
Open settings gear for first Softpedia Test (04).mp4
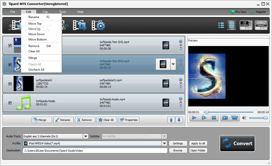pyautogui.click(x=181, y=41)
